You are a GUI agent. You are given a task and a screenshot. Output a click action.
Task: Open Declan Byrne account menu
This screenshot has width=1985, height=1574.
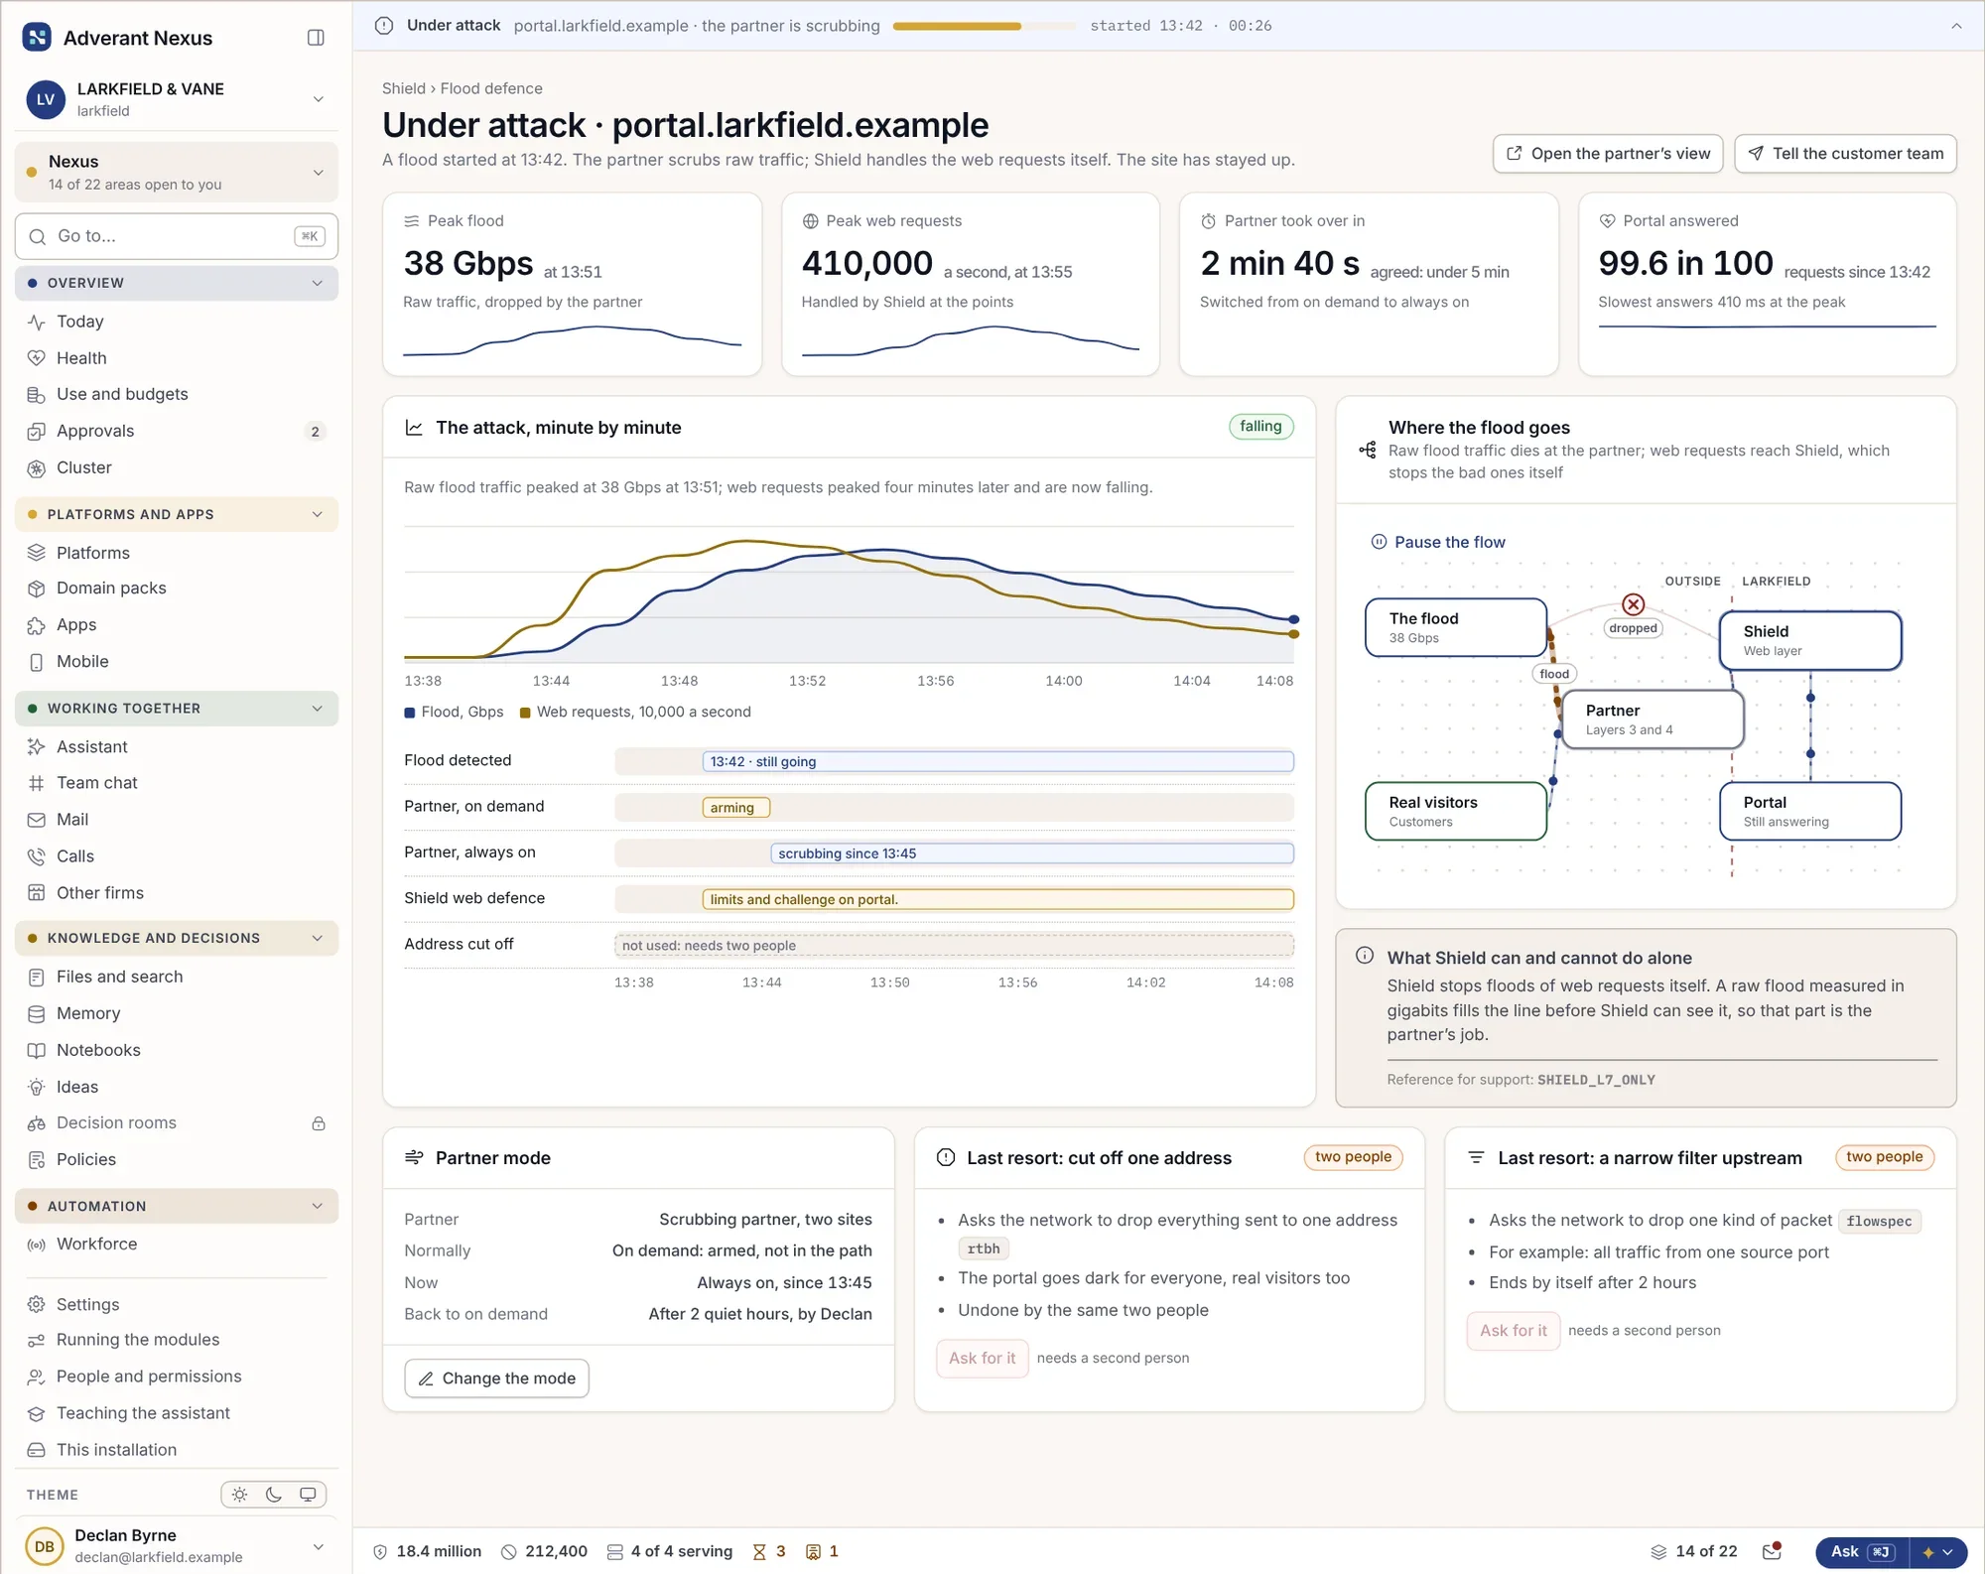pos(177,1546)
